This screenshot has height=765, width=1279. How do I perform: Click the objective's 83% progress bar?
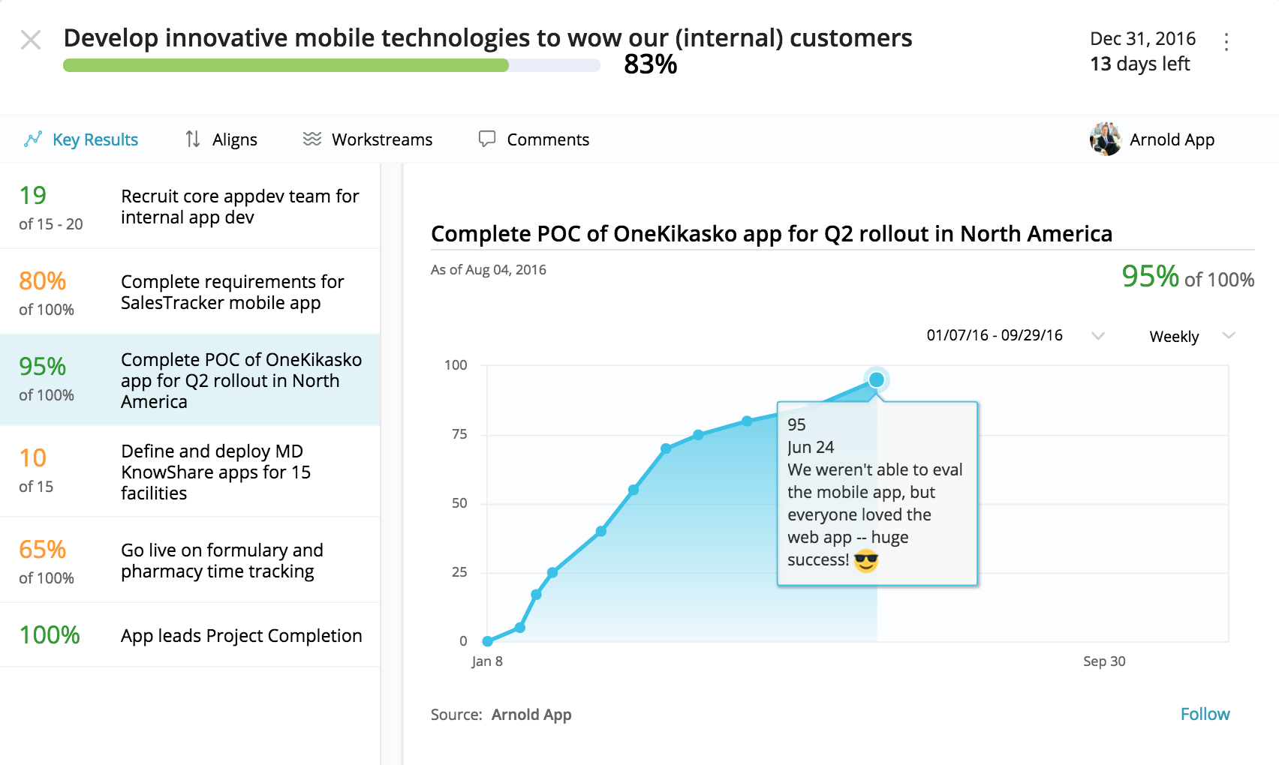point(331,65)
